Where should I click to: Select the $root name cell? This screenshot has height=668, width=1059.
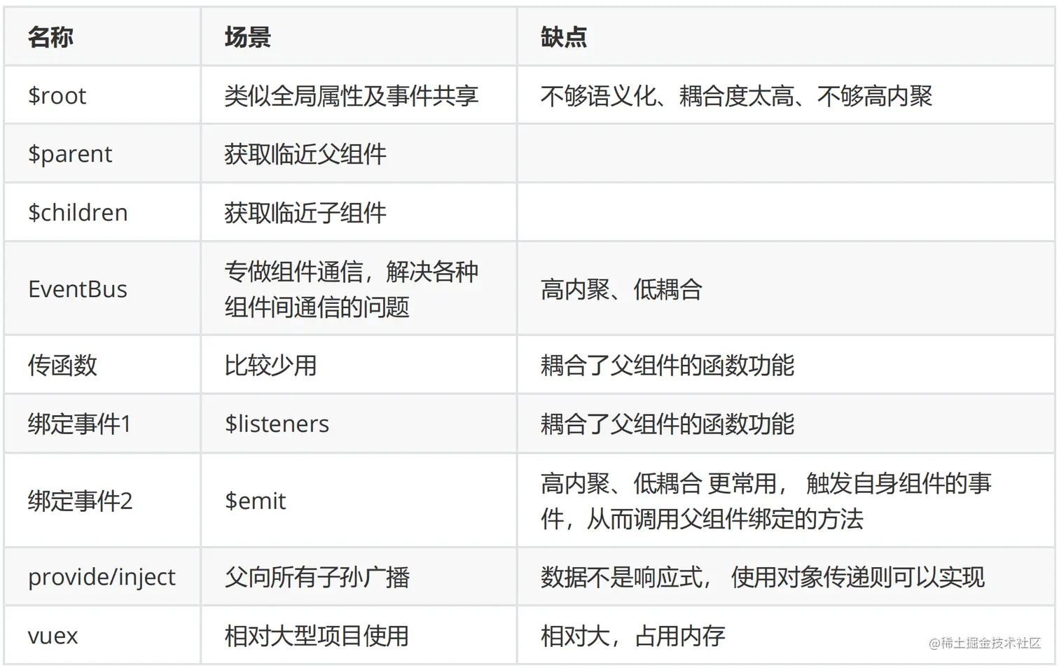point(57,96)
